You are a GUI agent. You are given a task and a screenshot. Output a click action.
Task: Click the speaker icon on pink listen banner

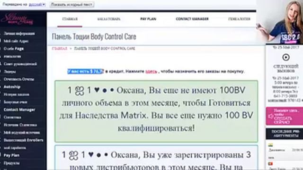tap(270, 116)
